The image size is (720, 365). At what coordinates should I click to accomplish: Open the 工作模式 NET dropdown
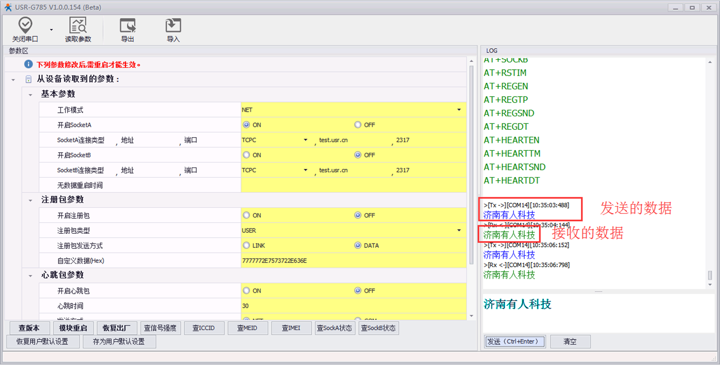pos(459,110)
